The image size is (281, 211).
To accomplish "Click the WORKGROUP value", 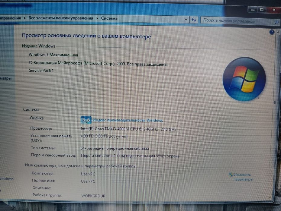I will 93,196.
